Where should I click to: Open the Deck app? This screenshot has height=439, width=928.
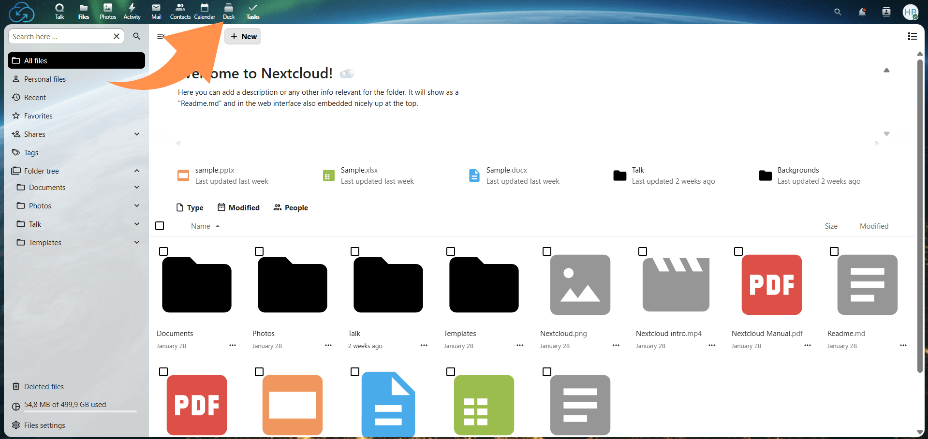(x=228, y=11)
